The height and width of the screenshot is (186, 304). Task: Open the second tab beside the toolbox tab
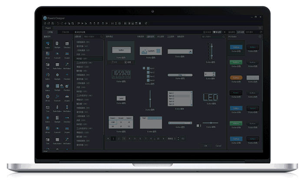65,32
